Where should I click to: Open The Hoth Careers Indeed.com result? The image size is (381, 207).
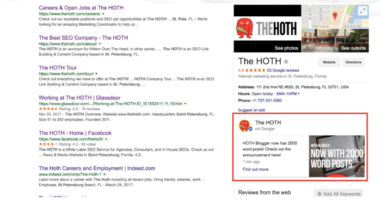pos(97,168)
